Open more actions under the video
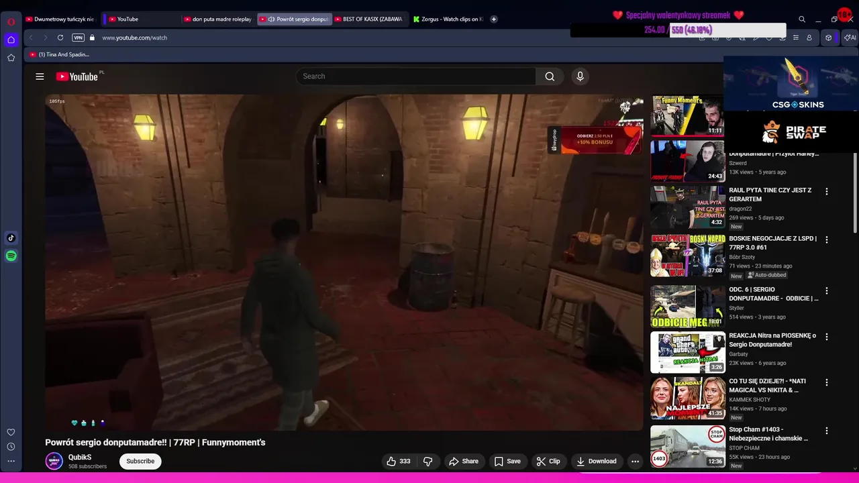 (x=635, y=461)
